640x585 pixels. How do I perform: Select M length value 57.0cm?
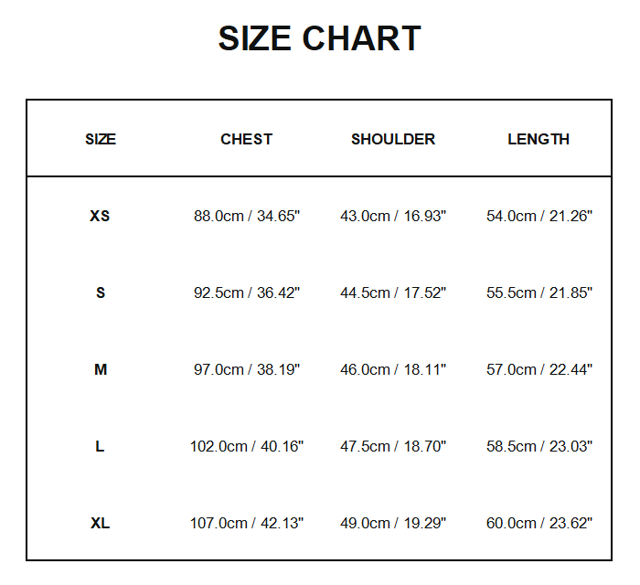(539, 370)
